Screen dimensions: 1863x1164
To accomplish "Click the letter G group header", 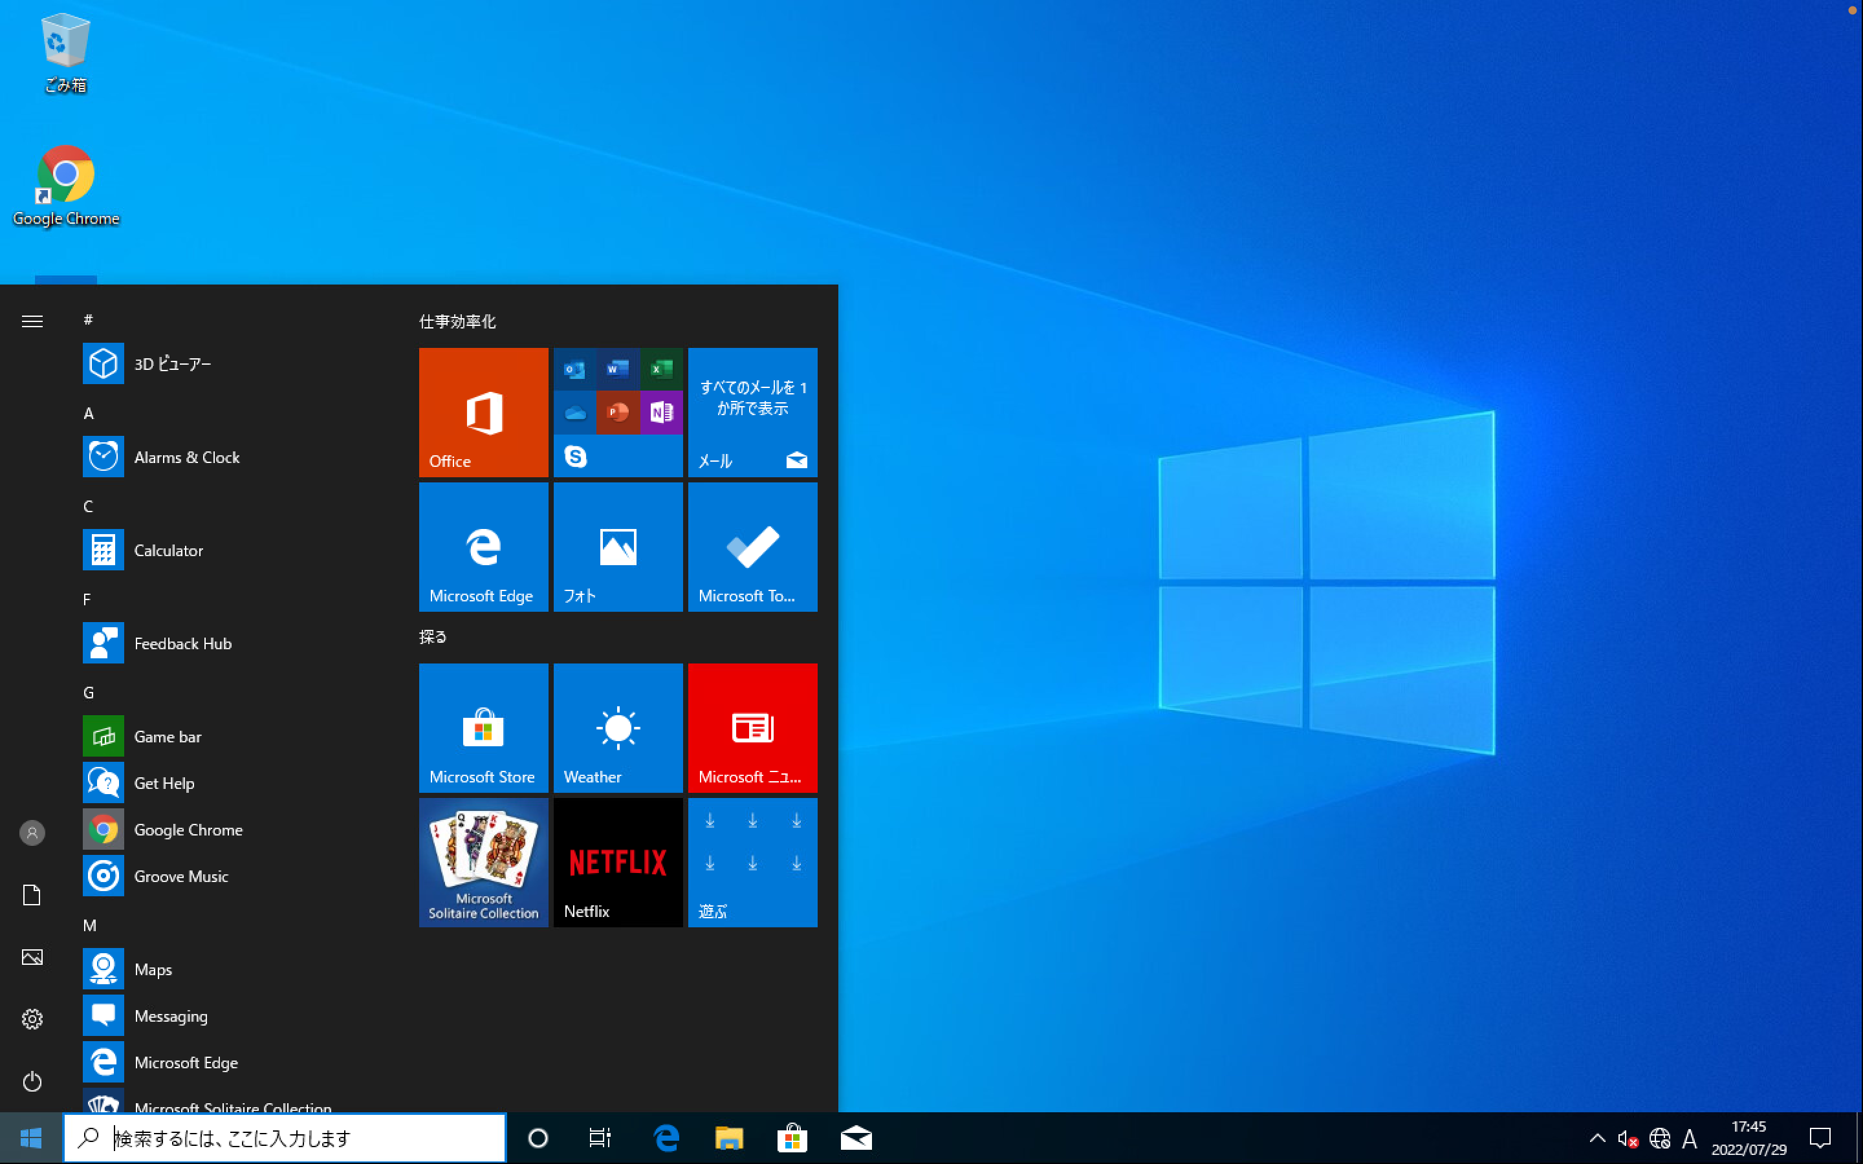I will point(89,693).
